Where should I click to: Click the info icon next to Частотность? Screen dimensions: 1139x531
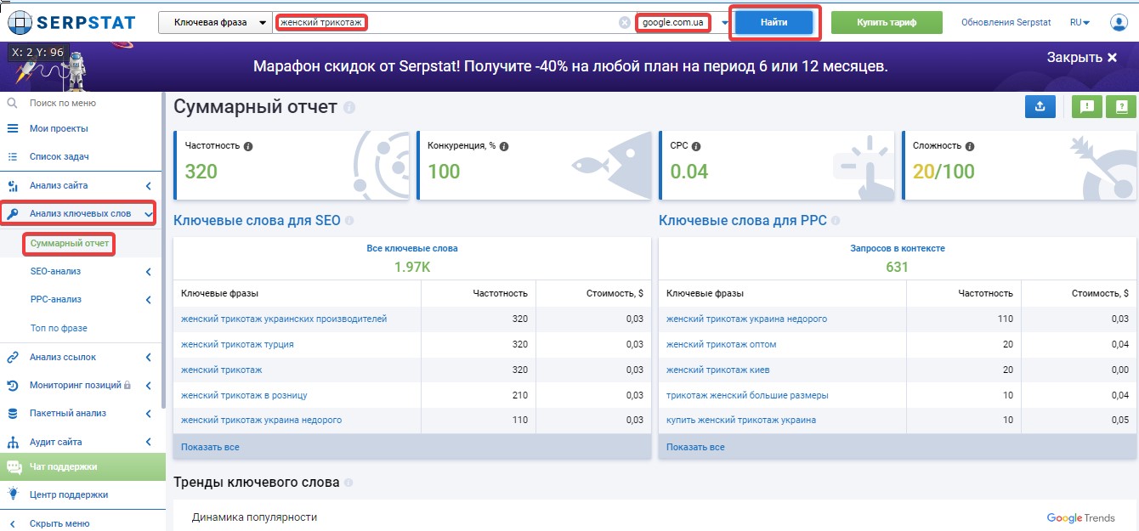click(x=248, y=146)
